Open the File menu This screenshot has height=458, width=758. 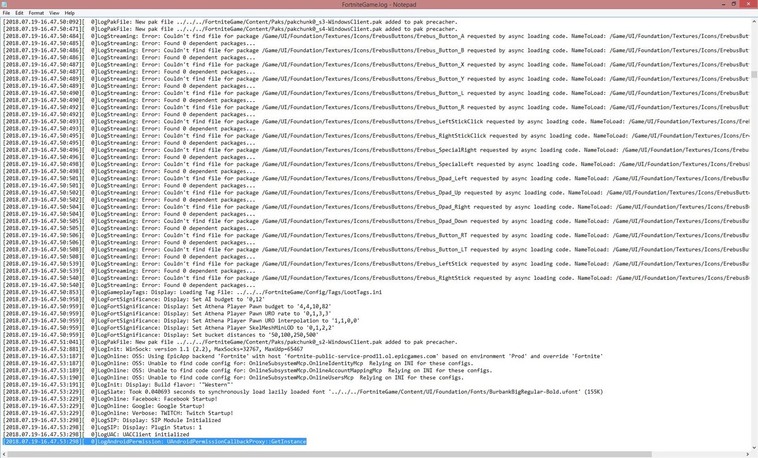[x=6, y=13]
